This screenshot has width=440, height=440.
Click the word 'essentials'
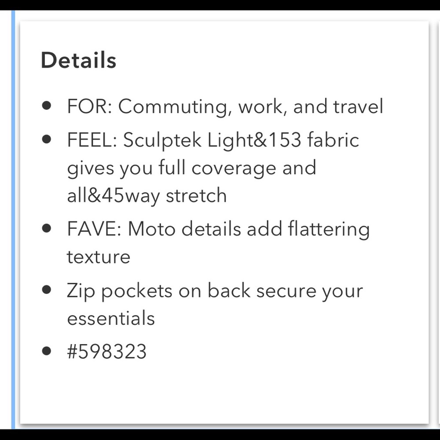[x=111, y=318]
